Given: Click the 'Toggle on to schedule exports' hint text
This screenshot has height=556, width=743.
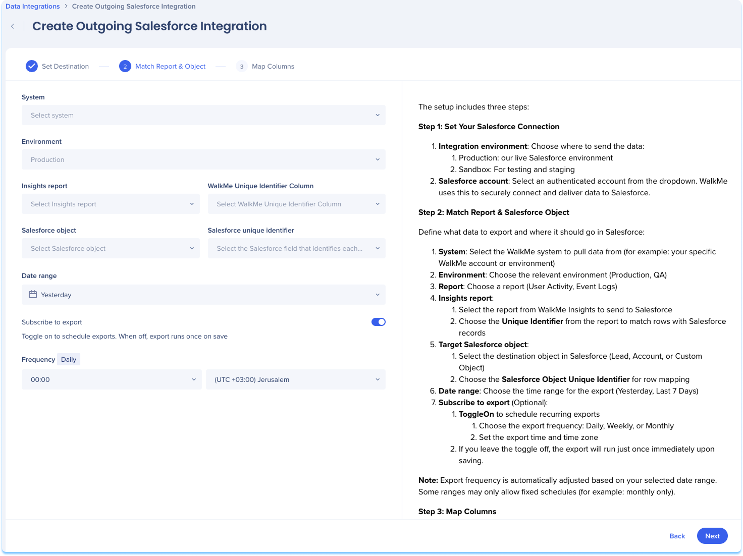Looking at the screenshot, I should pyautogui.click(x=125, y=336).
